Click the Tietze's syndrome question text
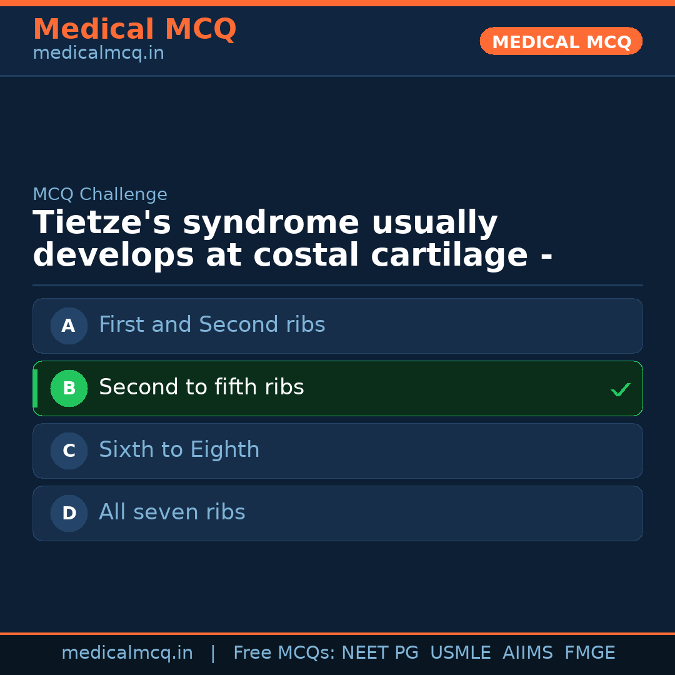 click(292, 239)
